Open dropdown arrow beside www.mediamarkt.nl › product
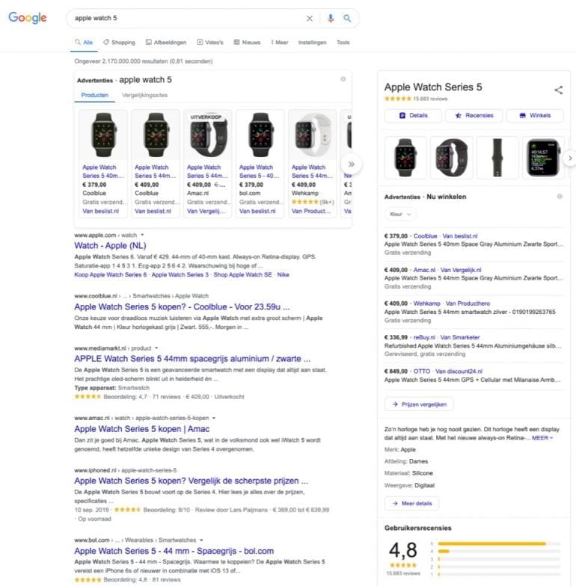 (x=156, y=348)
